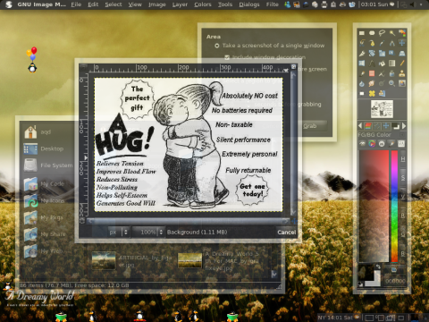Select the Move tool in the toolbox grid
The width and height of the screenshot is (429, 322).
coord(402,43)
